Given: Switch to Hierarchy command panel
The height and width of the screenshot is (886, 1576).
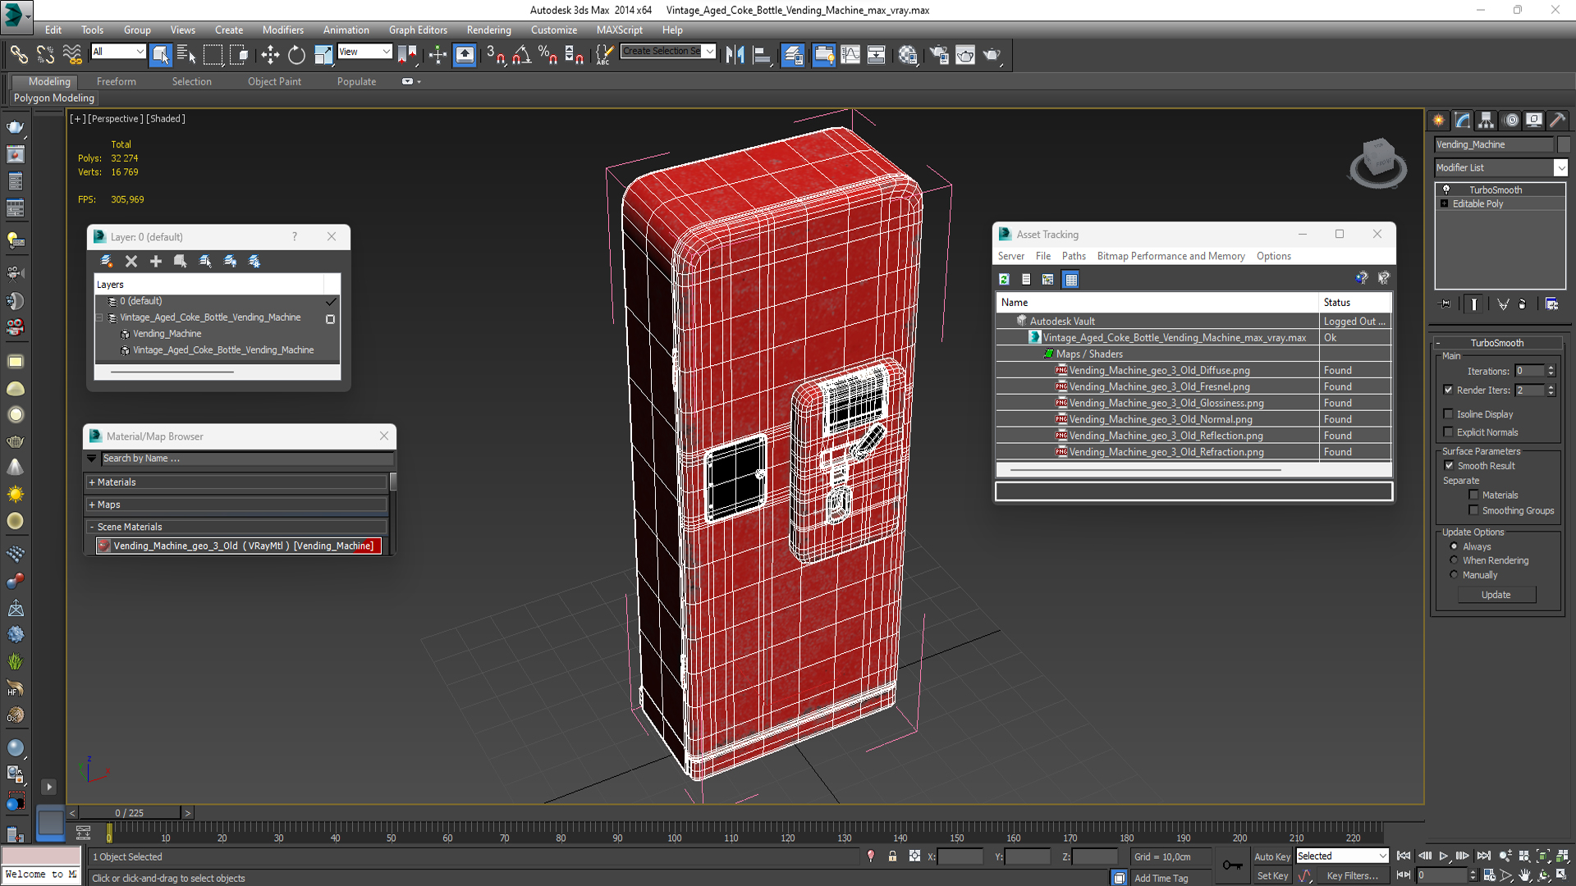Looking at the screenshot, I should [1487, 121].
